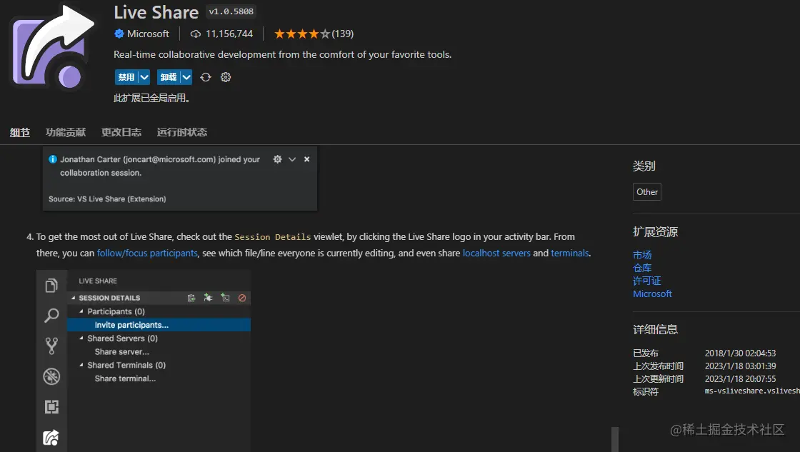
Task: Click the sync extension icon
Action: 206,77
